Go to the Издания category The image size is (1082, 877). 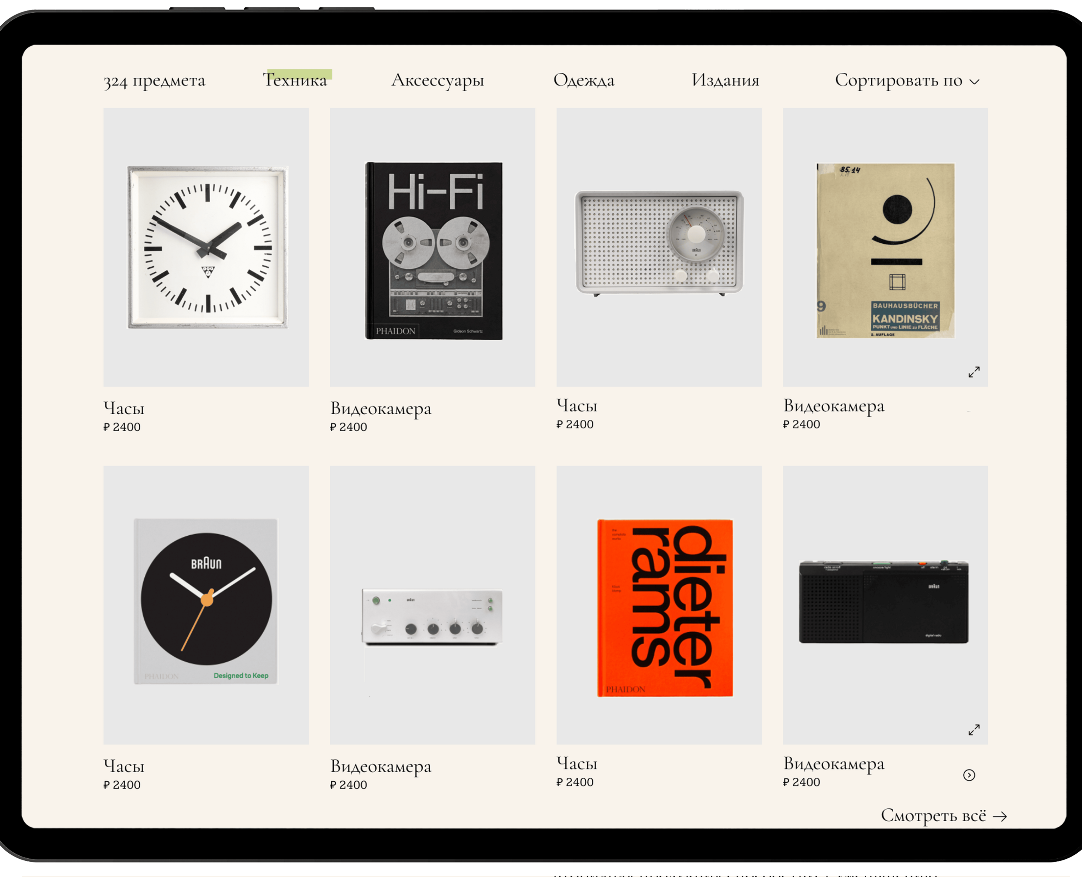(x=725, y=80)
